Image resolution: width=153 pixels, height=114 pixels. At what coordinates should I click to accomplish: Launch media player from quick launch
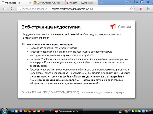[x=17, y=111]
